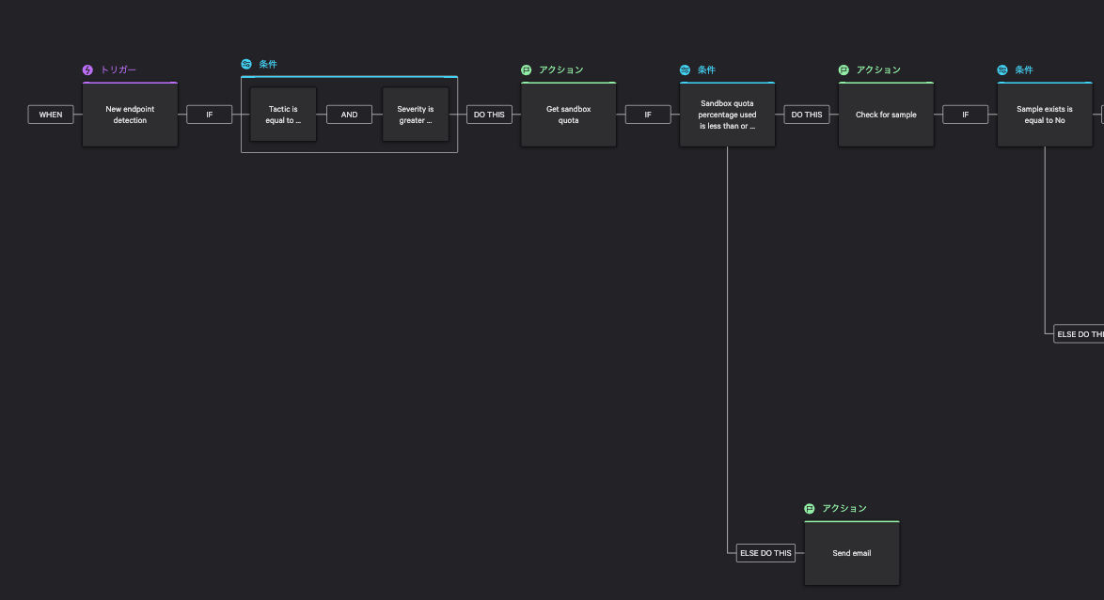
Task: Click the lightning trigger icon
Action: [88, 70]
